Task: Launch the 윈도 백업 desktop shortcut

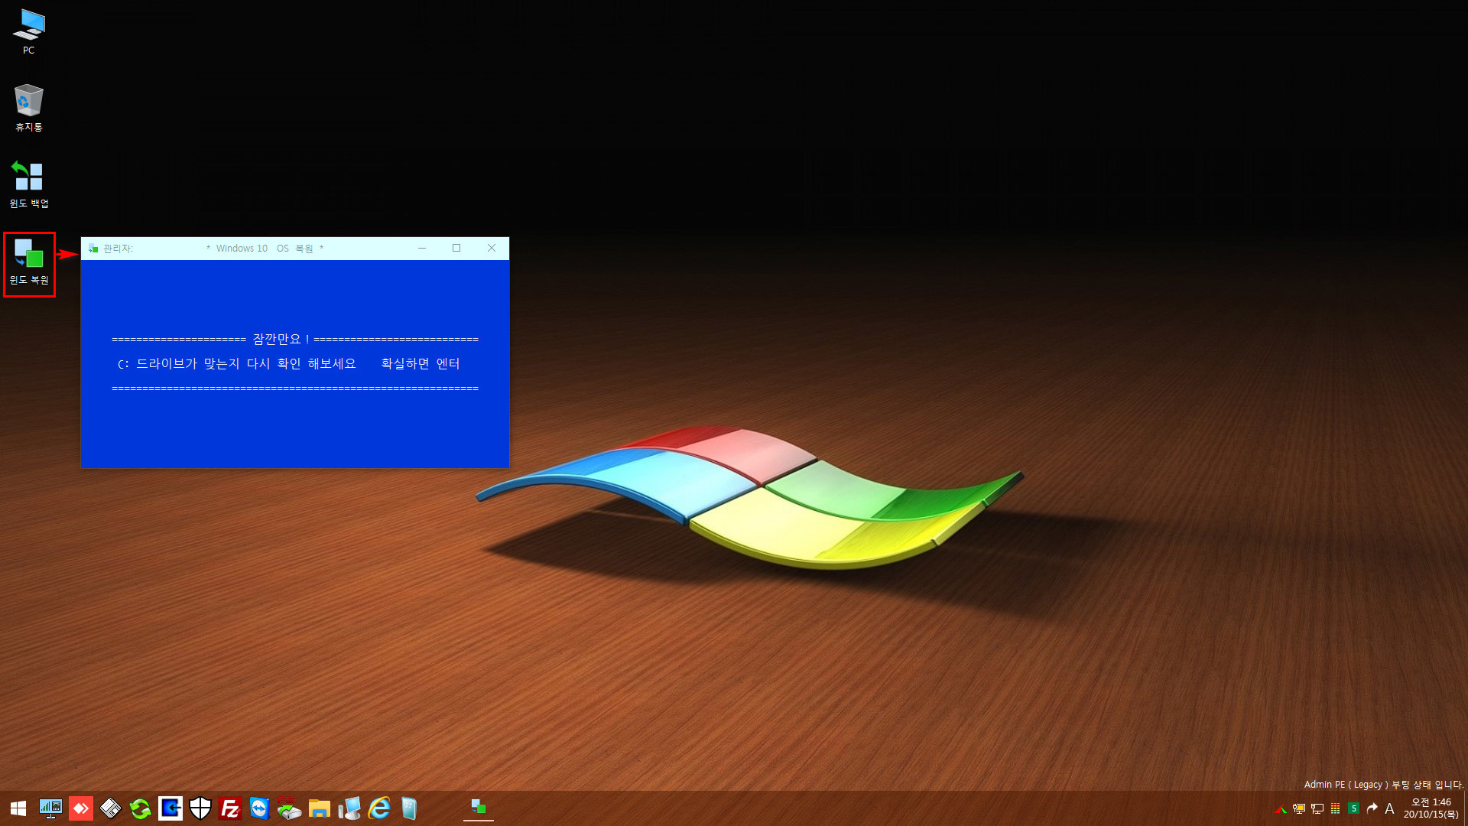Action: [x=28, y=184]
